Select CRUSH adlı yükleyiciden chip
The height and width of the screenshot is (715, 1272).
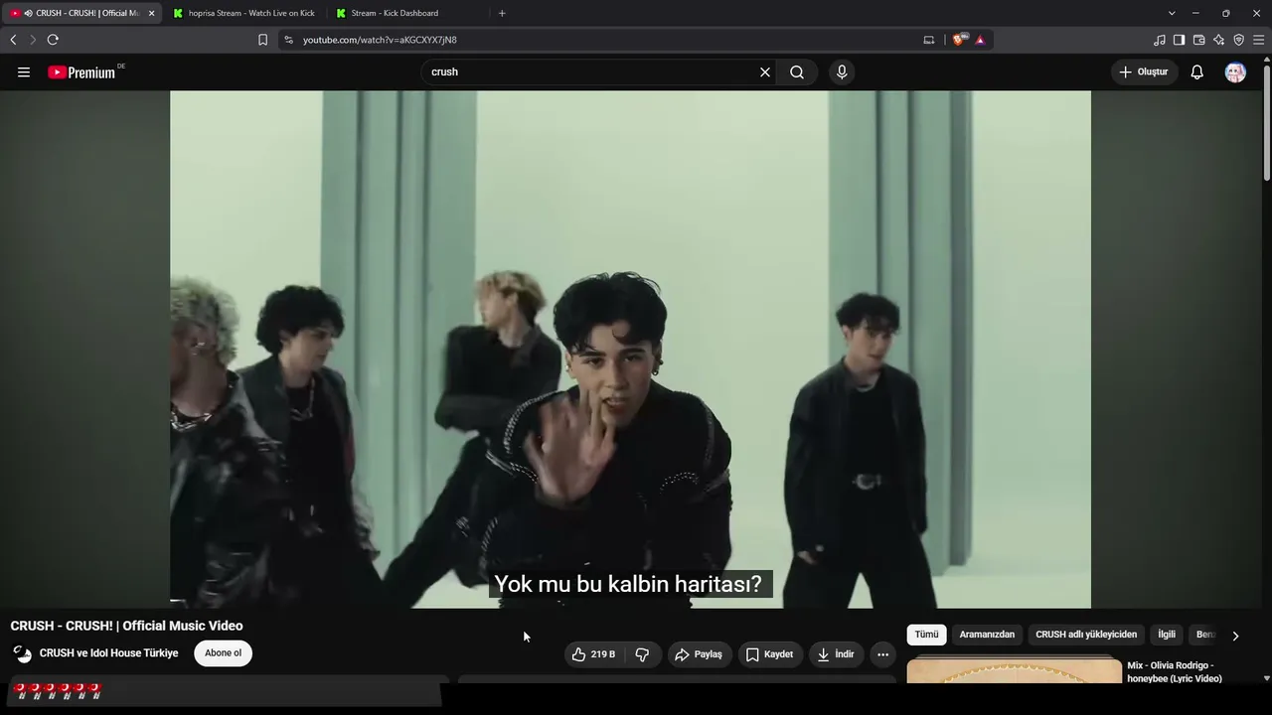[1086, 635]
